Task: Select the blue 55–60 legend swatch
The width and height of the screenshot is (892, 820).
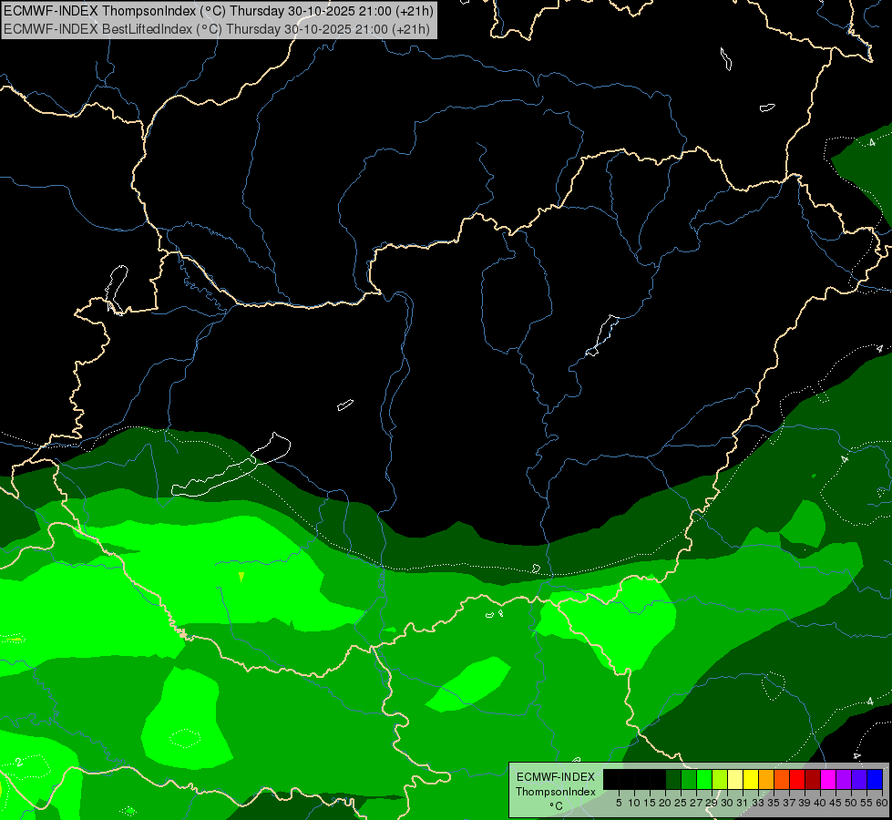Action: (875, 779)
